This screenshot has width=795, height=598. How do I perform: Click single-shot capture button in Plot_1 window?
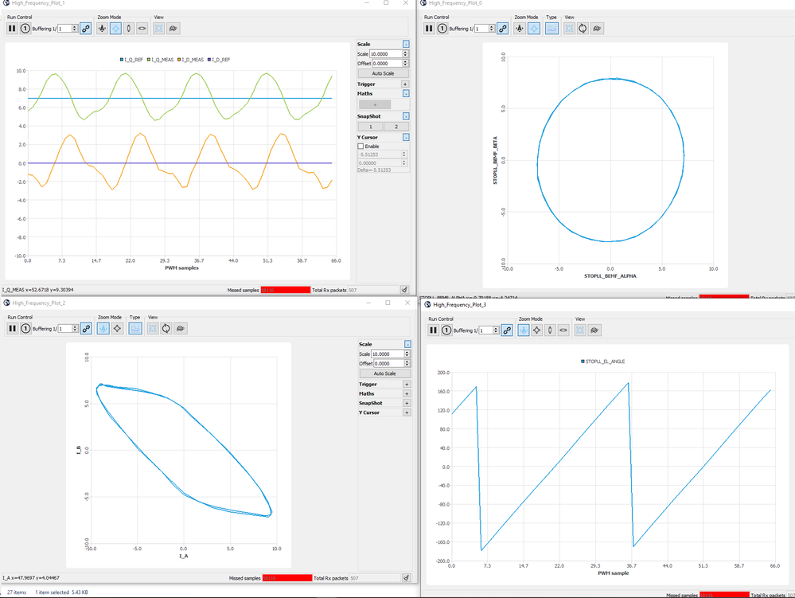coord(25,29)
